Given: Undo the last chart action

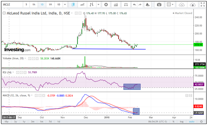Looking at the screenshot, I should pyautogui.click(x=135, y=5).
